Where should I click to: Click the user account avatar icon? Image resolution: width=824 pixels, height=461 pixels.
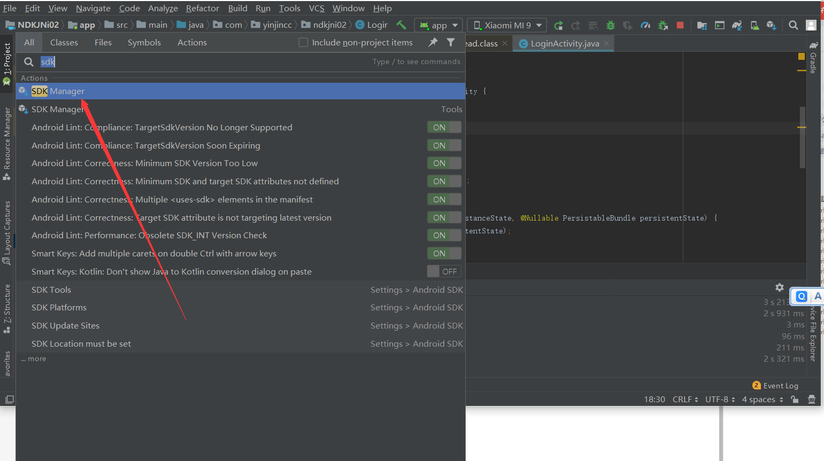tap(811, 25)
